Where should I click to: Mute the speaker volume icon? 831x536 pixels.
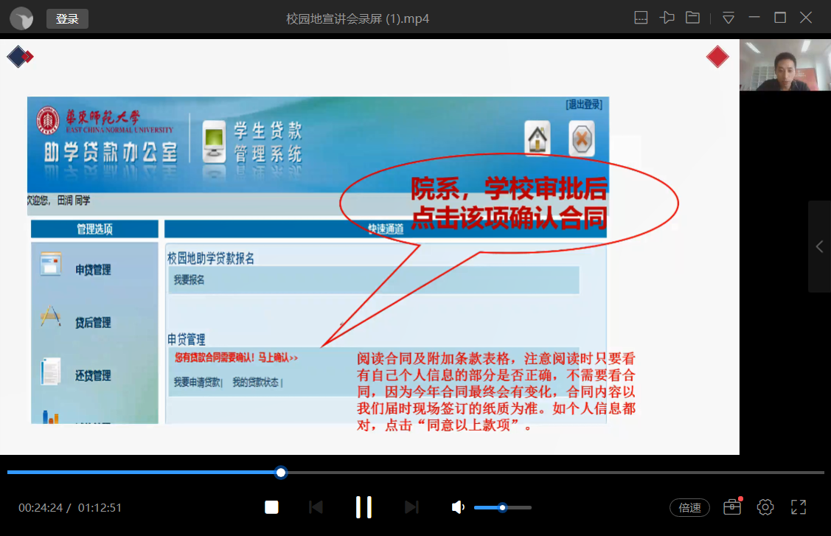tap(458, 507)
